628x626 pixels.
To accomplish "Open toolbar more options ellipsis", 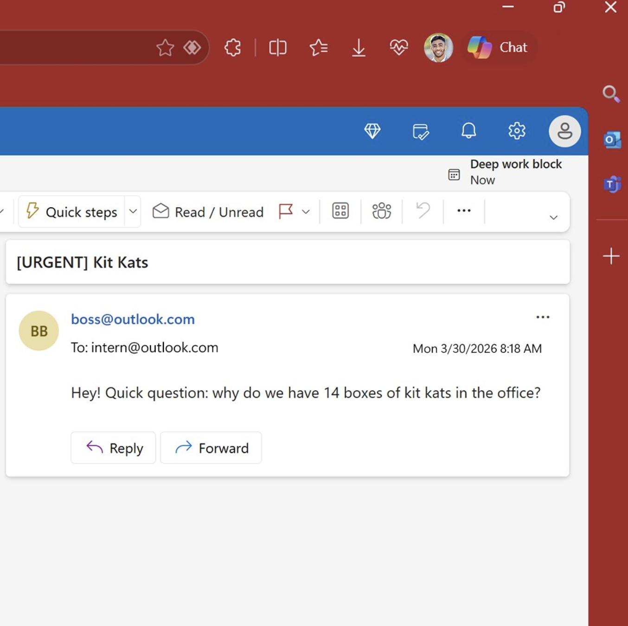I will [464, 211].
